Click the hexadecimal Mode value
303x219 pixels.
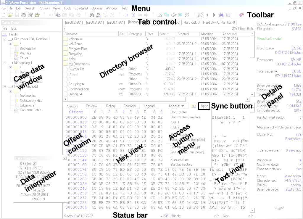(292, 176)
